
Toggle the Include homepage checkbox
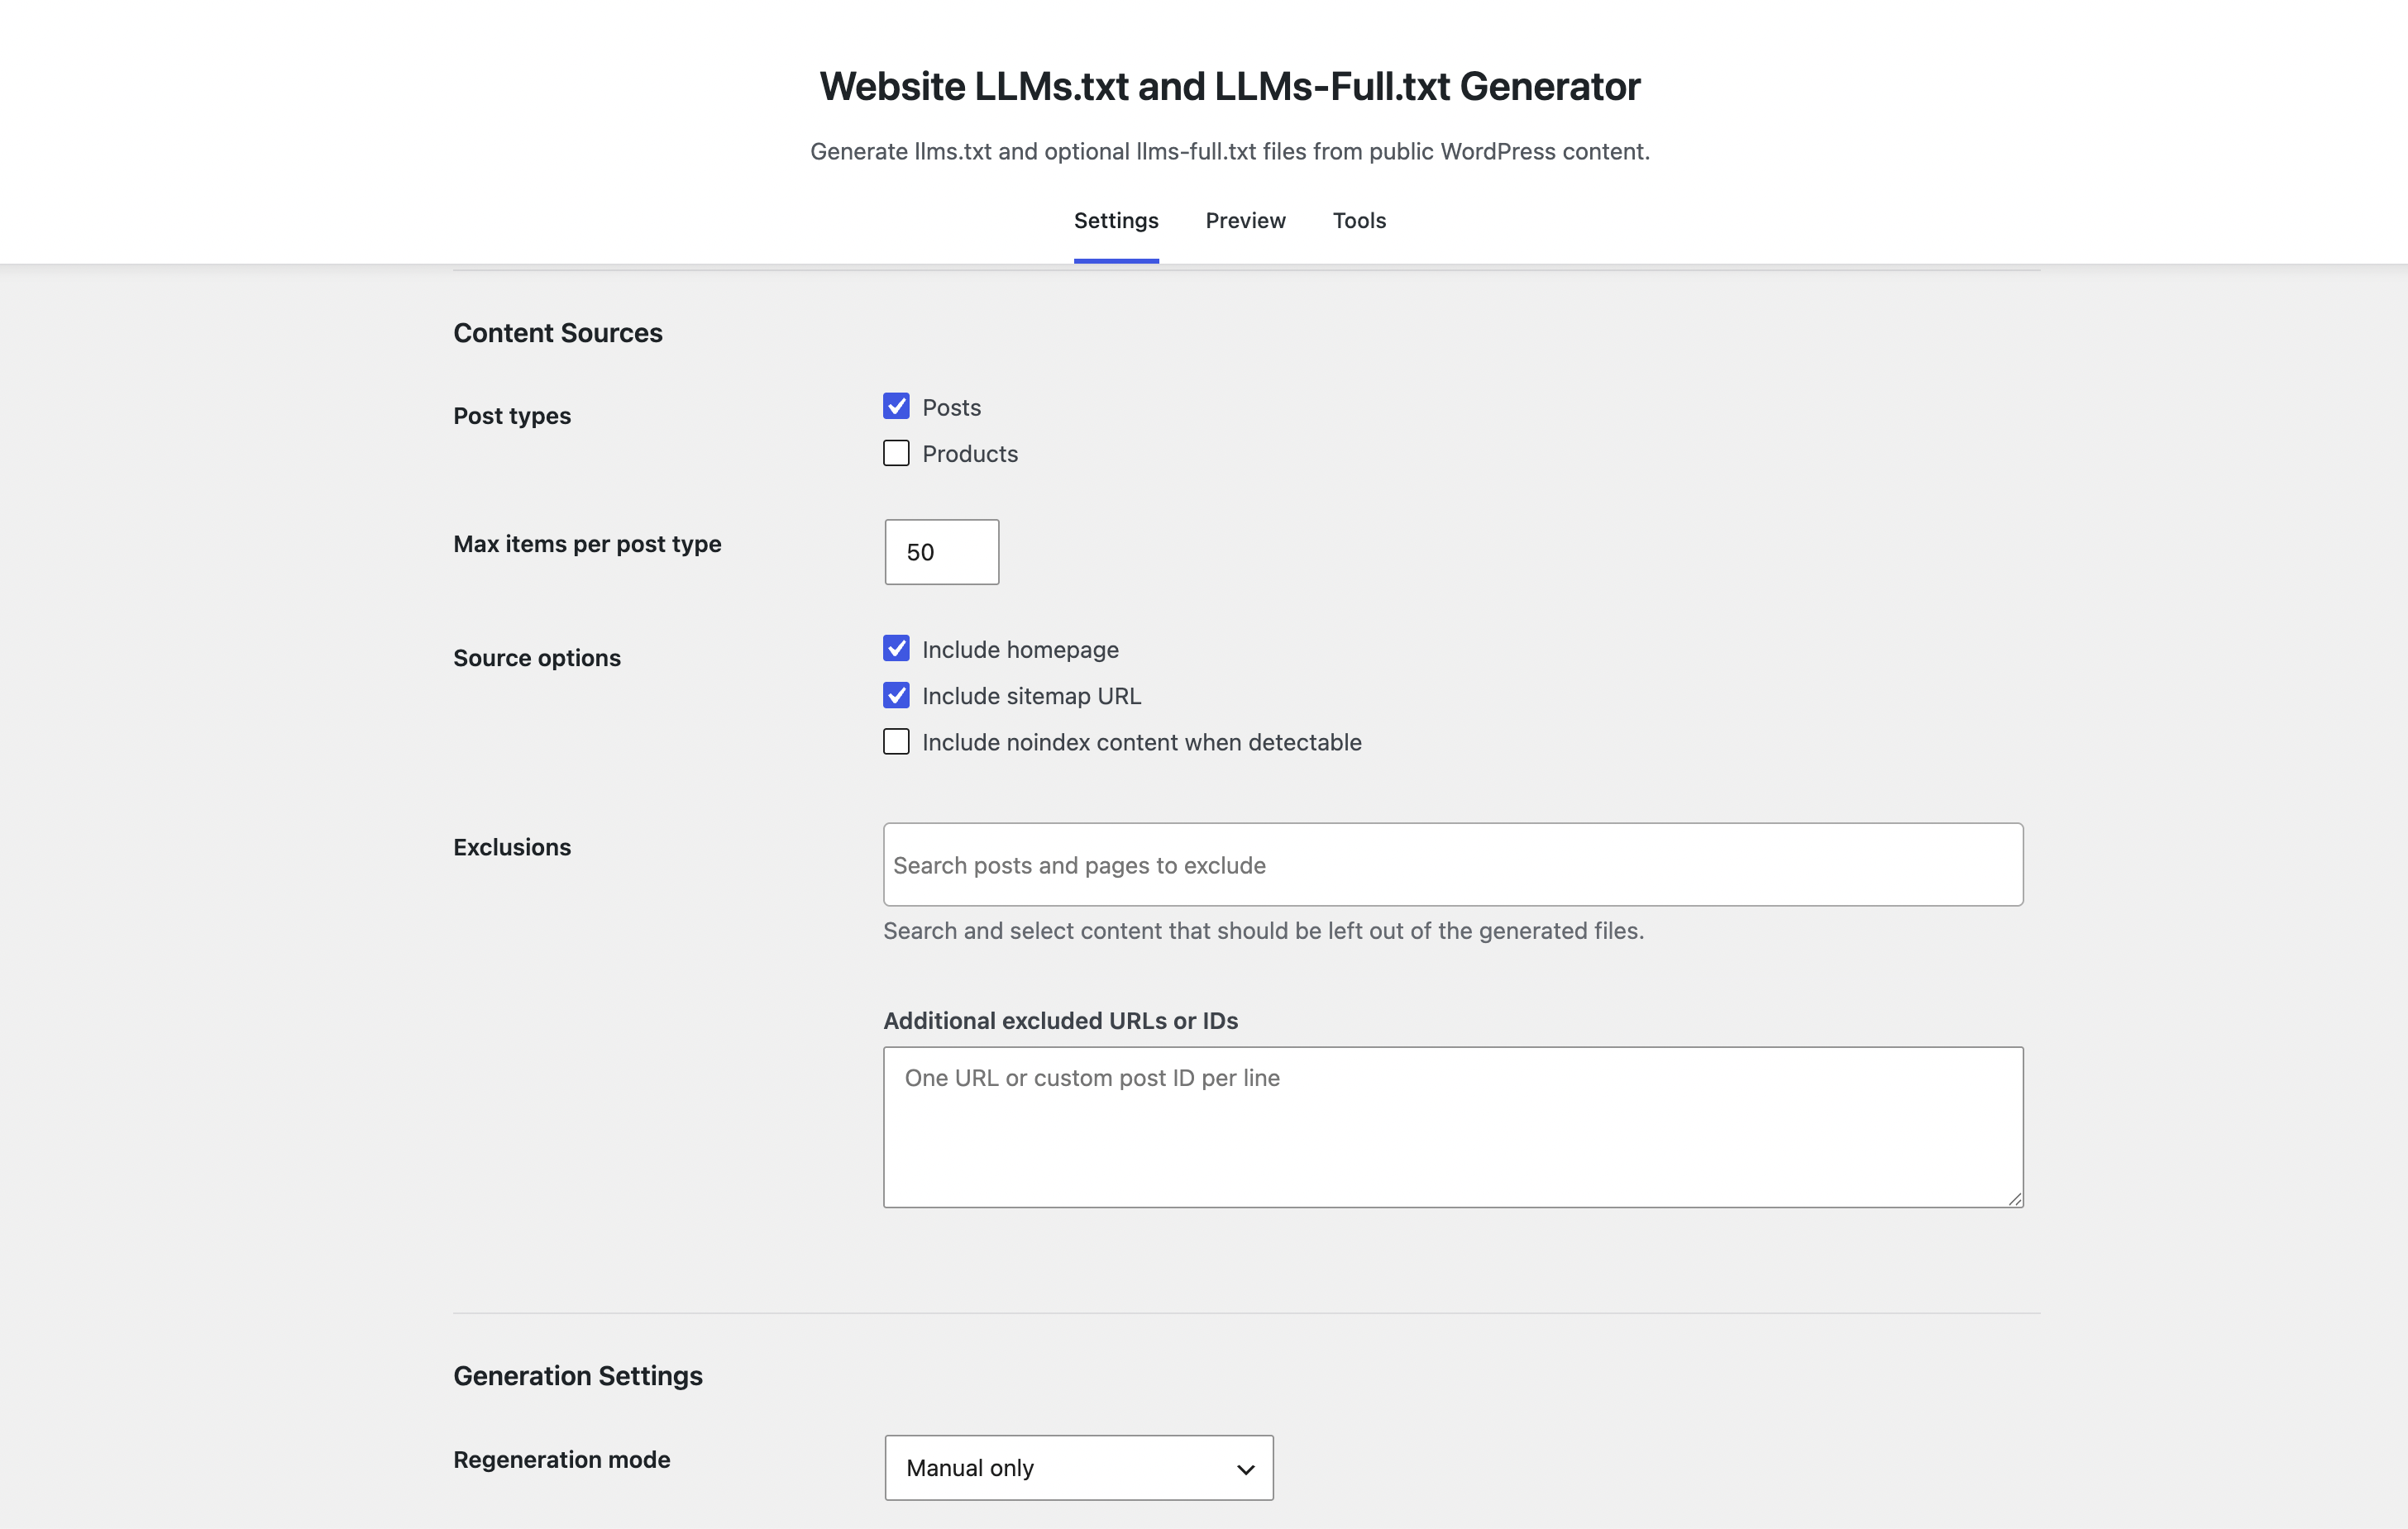point(896,650)
